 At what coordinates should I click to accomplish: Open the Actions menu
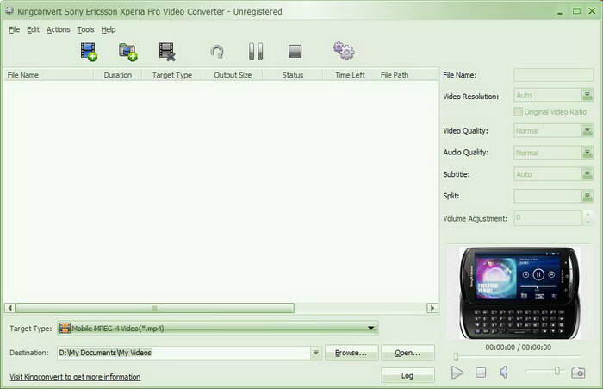58,29
